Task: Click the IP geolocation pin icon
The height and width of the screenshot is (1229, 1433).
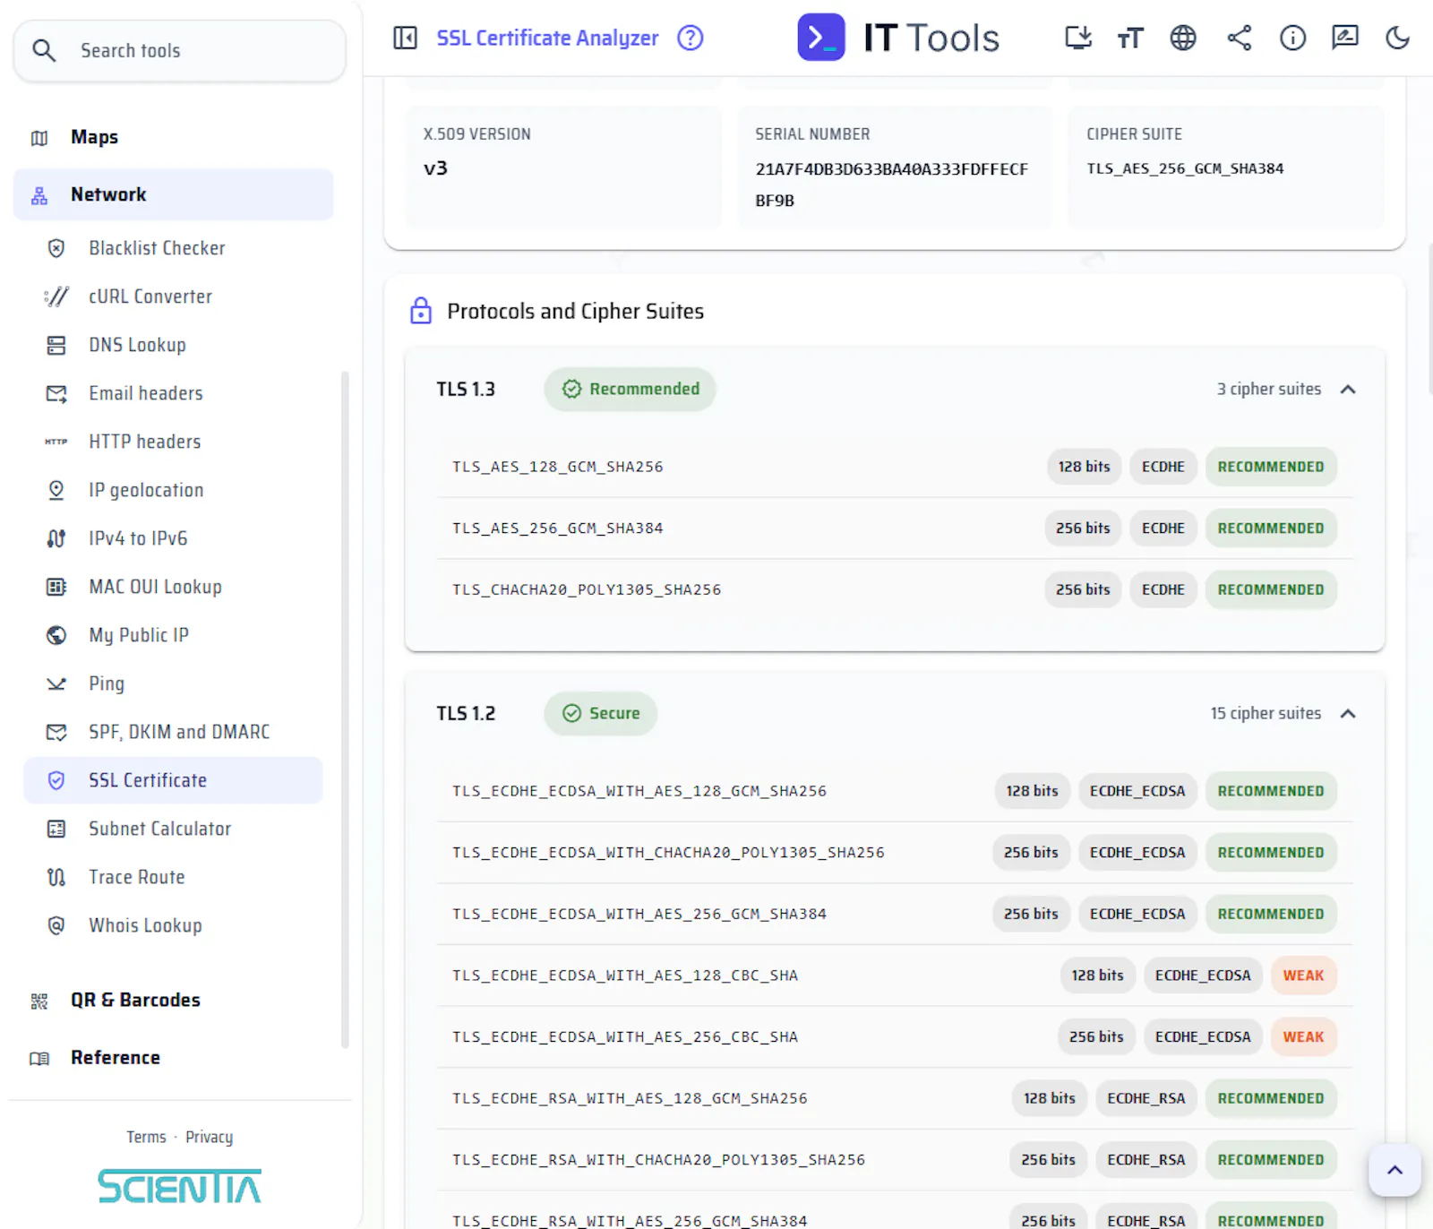Action: (x=56, y=490)
